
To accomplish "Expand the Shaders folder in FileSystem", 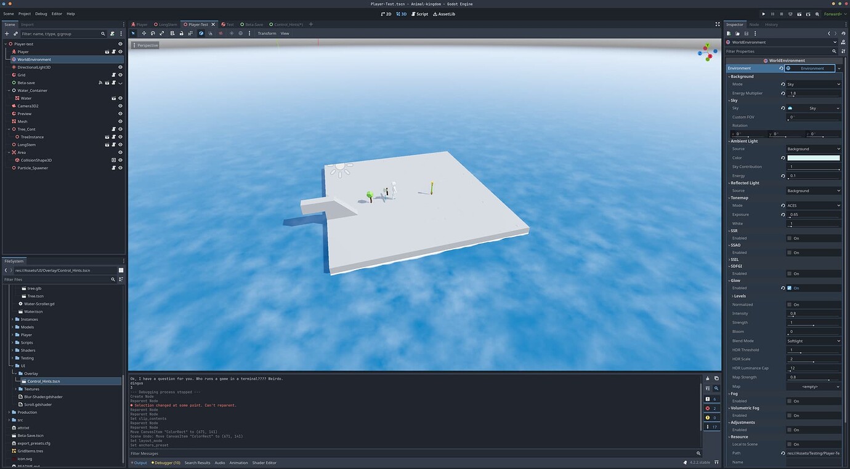I will pos(12,350).
